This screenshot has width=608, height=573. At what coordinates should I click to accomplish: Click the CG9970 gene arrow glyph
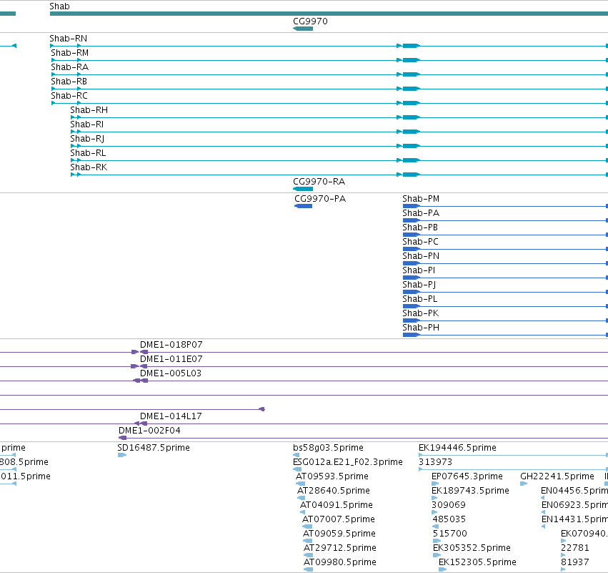(x=303, y=29)
